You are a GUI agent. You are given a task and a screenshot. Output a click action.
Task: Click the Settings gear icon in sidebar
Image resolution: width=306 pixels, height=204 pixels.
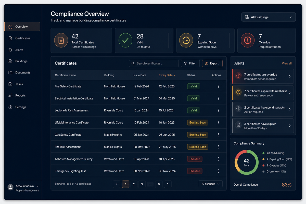(x=10, y=107)
